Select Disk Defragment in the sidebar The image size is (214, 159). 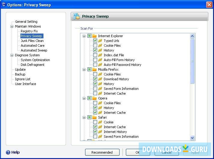click(32, 65)
